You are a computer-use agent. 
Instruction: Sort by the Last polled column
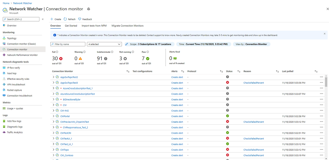click(x=316, y=71)
